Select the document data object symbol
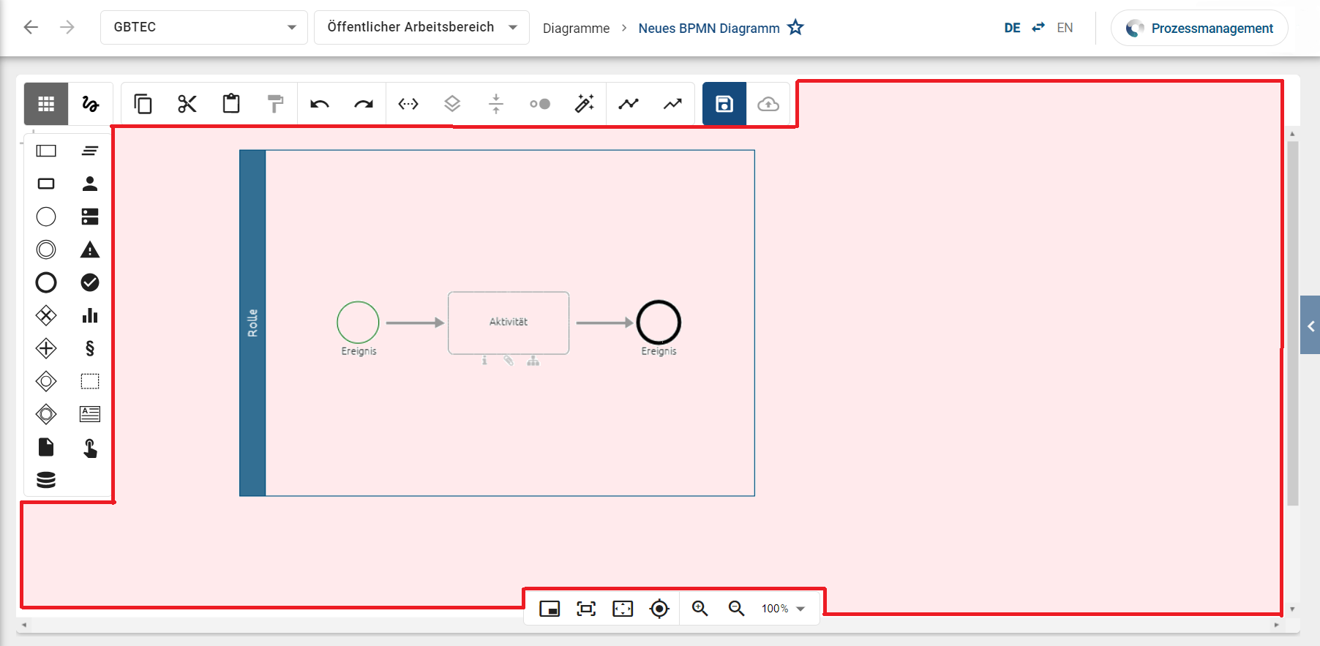Image resolution: width=1320 pixels, height=646 pixels. tap(46, 447)
